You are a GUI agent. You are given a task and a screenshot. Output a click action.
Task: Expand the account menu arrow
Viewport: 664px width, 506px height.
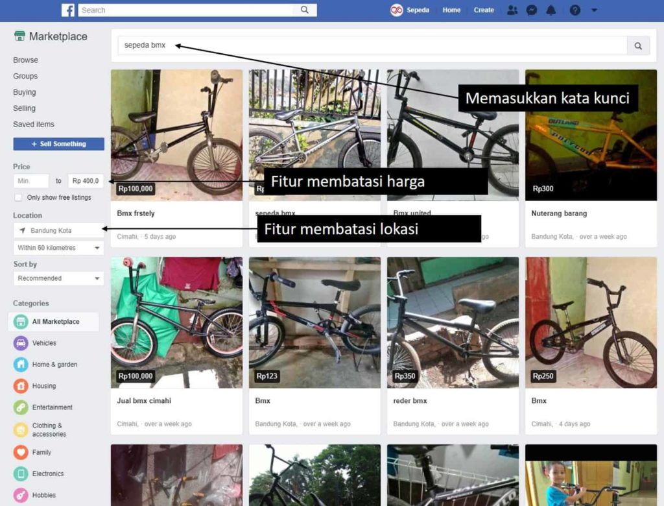coord(594,10)
